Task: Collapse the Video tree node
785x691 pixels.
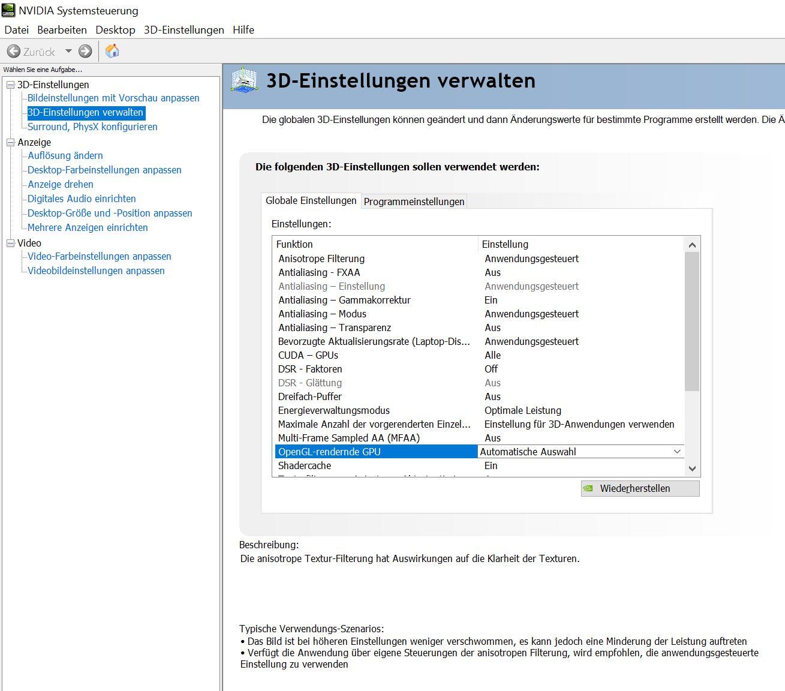Action: [10, 244]
